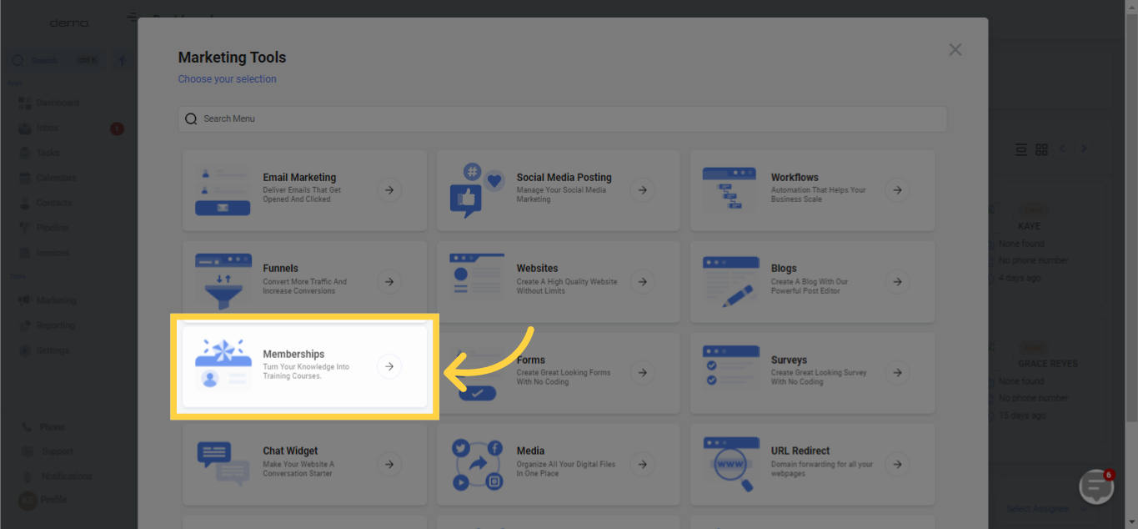Close the Marketing Tools dialog
The height and width of the screenshot is (529, 1138).
(955, 50)
